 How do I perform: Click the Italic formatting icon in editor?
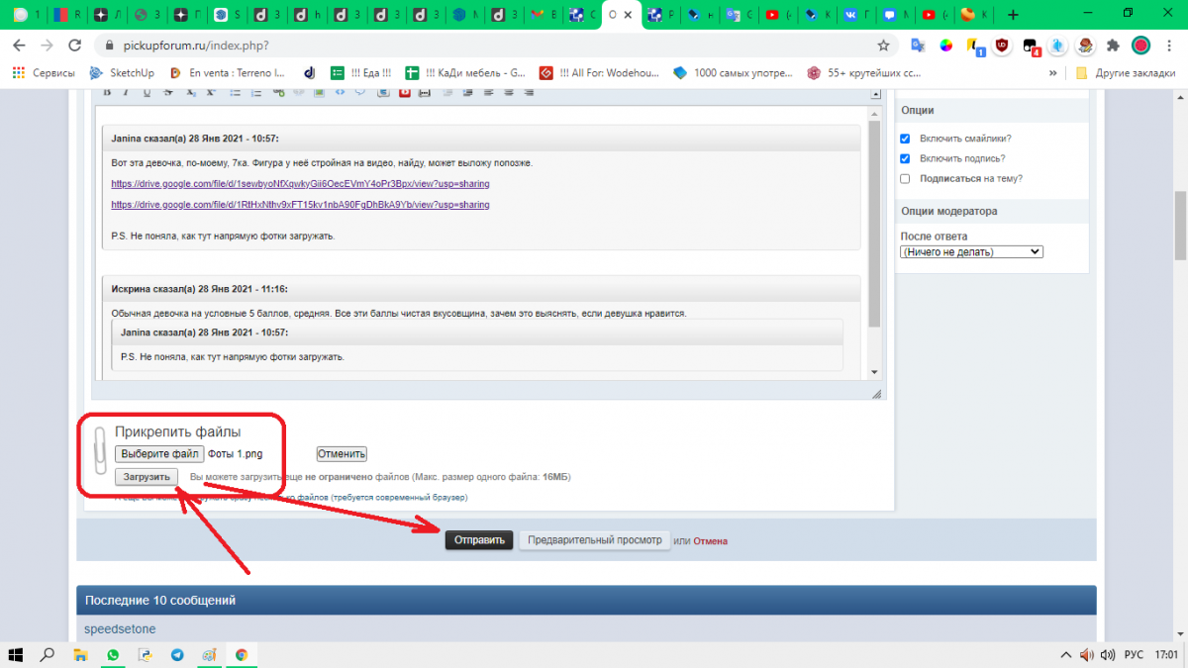pyautogui.click(x=126, y=92)
